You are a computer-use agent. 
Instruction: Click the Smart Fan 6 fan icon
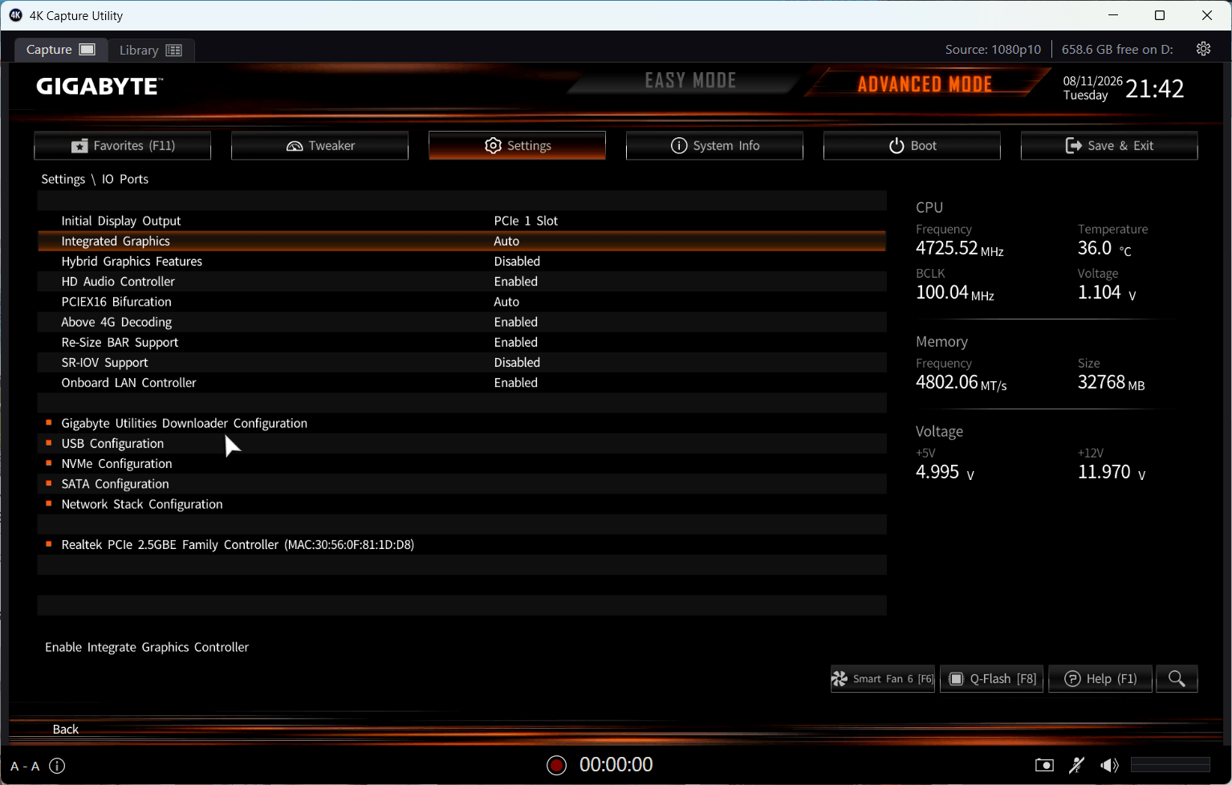coord(840,679)
